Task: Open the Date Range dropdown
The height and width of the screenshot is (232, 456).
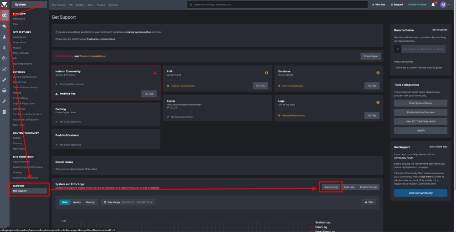Action: coord(128,202)
